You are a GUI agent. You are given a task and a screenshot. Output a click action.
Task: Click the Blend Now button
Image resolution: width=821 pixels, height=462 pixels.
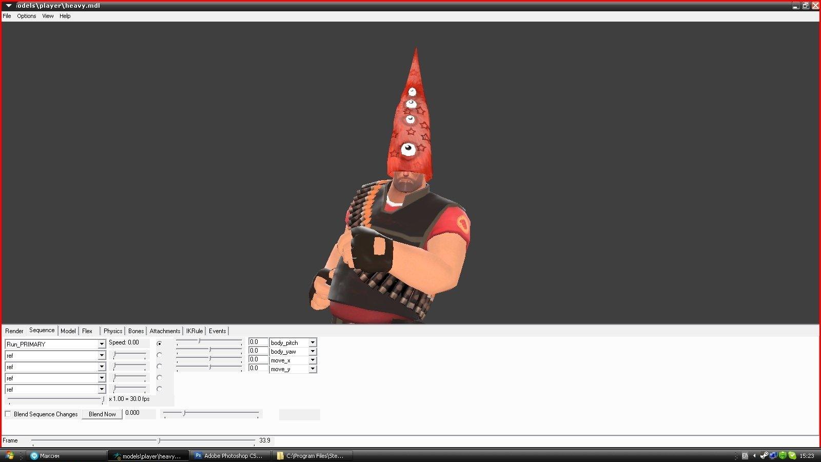click(102, 414)
